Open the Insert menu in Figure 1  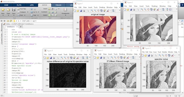click(x=90, y=7)
